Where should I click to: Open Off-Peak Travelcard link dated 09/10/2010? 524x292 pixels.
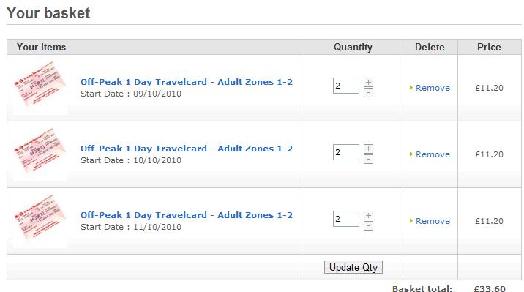point(187,82)
